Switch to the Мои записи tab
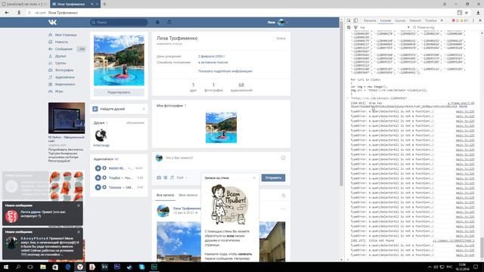The image size is (484, 272). click(188, 195)
